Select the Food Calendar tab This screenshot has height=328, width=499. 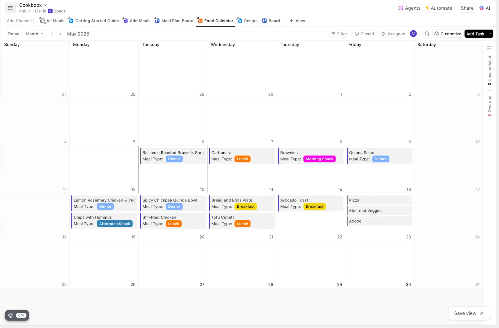(215, 21)
